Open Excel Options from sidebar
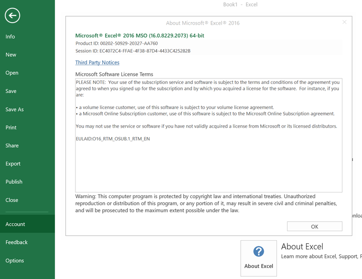362x279 pixels. (15, 260)
